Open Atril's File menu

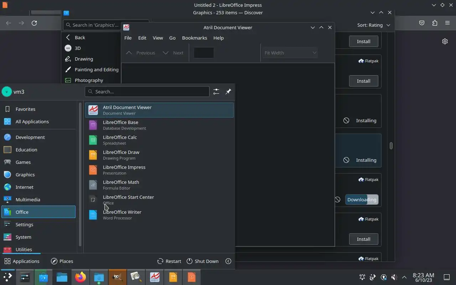(128, 38)
